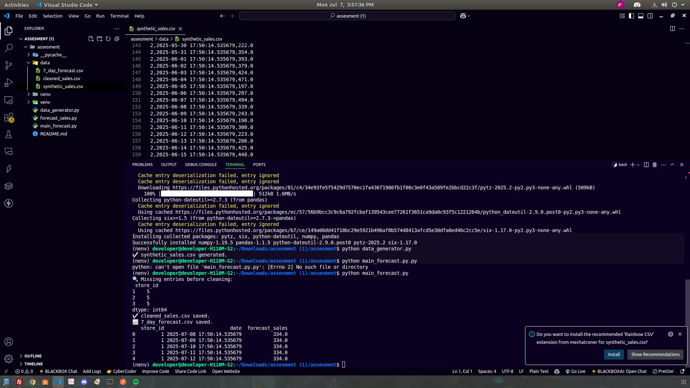The width and height of the screenshot is (690, 388).
Task: Click New File icon in explorer
Action: 91,39
